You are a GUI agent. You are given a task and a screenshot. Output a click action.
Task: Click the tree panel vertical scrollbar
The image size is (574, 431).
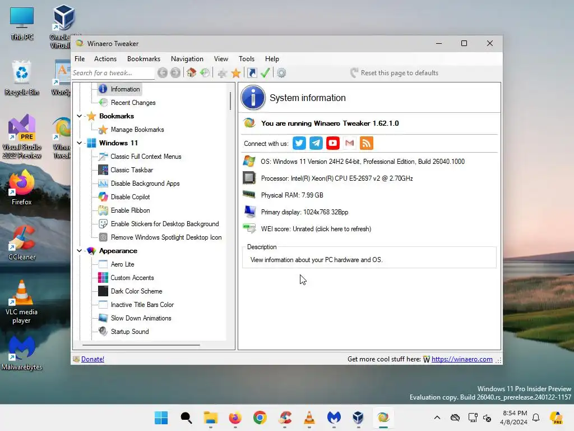(x=230, y=101)
